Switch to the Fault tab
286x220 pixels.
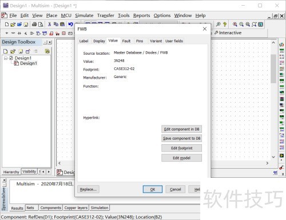click(126, 41)
